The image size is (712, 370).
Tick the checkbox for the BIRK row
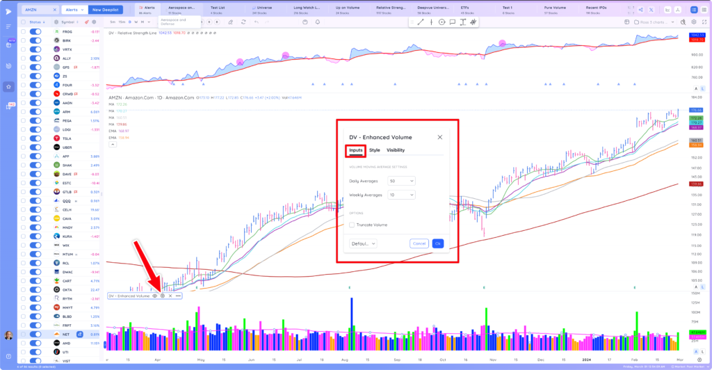(x=23, y=40)
